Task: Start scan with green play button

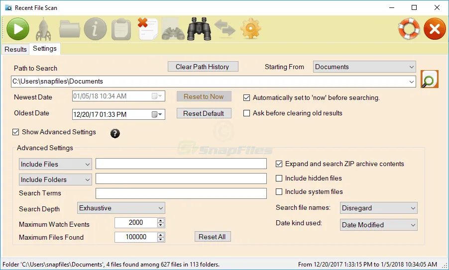Action: pos(18,29)
